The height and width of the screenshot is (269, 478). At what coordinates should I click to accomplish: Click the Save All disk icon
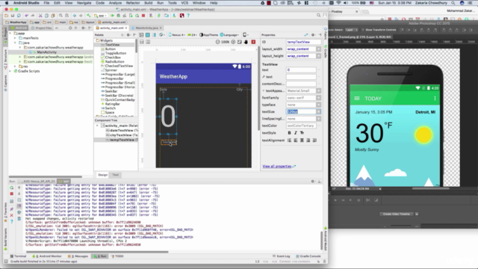coord(13,16)
